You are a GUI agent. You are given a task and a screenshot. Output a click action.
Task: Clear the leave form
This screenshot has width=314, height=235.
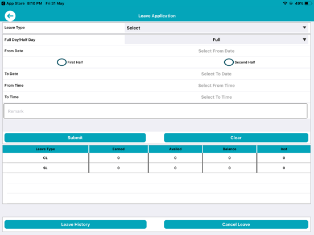click(236, 138)
